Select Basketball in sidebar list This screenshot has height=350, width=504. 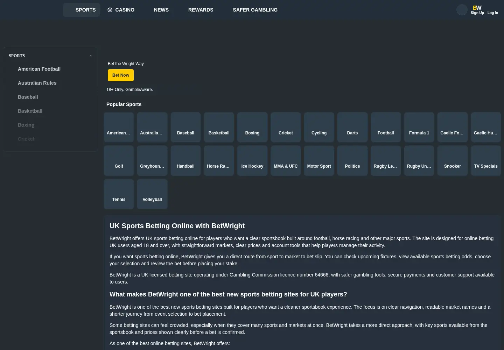point(30,111)
